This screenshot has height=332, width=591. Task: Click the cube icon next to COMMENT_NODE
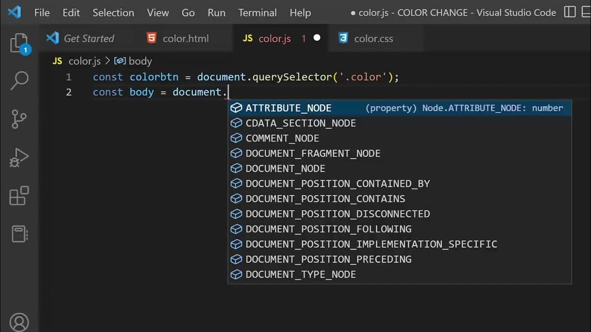pos(236,138)
